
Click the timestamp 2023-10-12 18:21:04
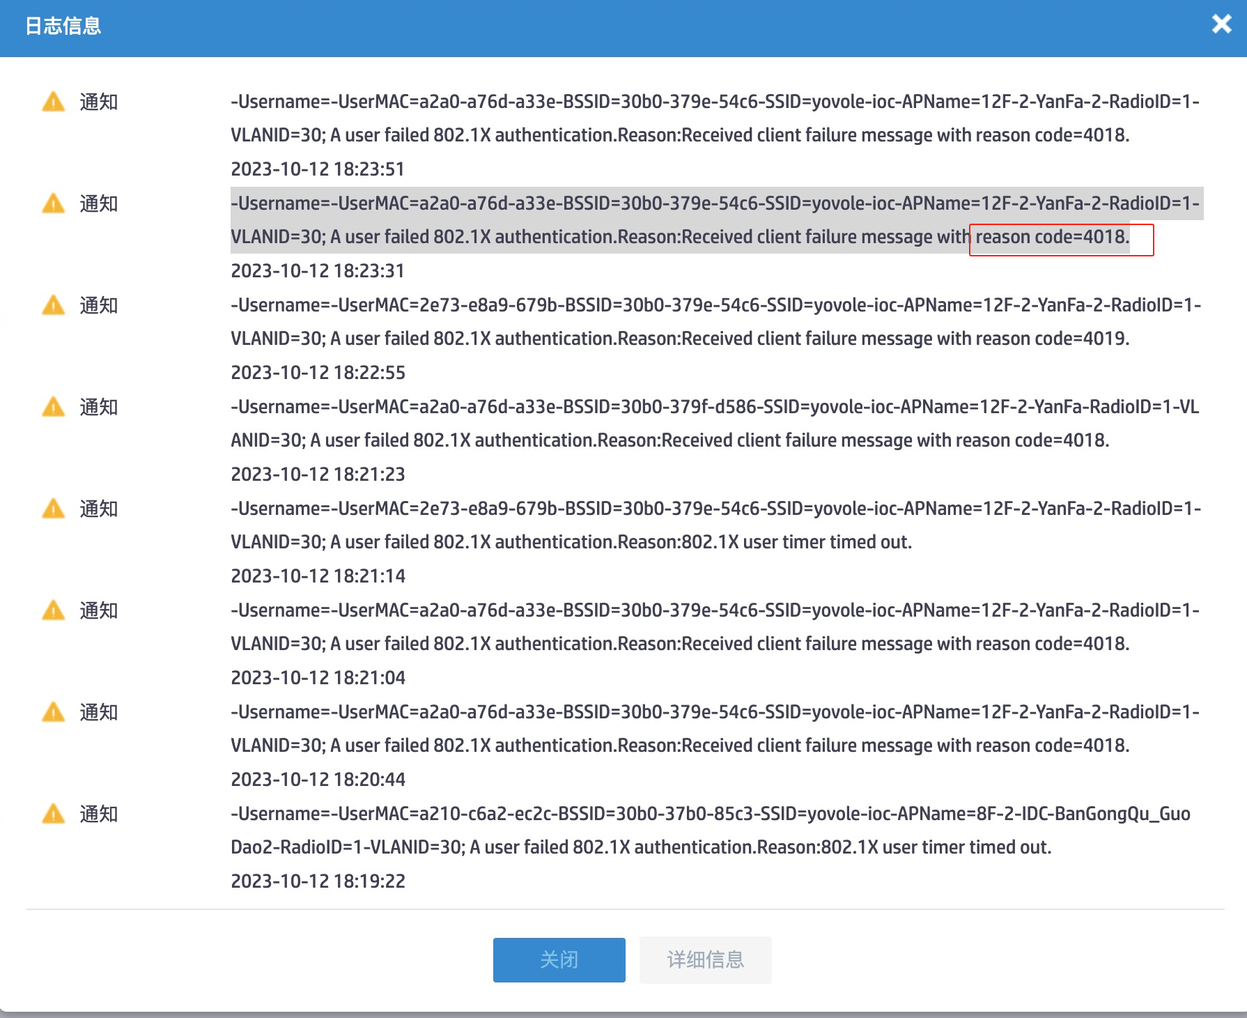318,678
